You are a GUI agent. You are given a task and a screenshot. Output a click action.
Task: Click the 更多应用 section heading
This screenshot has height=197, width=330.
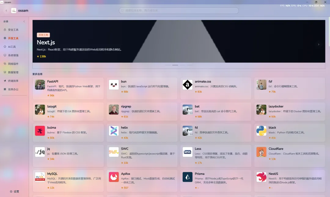(38, 74)
